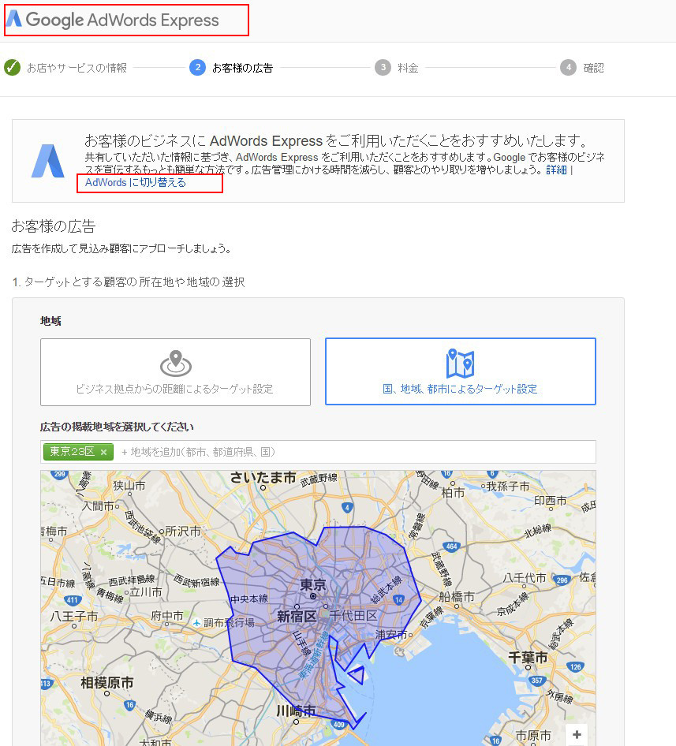Click the airport icon beside 調布飛行場

[196, 622]
